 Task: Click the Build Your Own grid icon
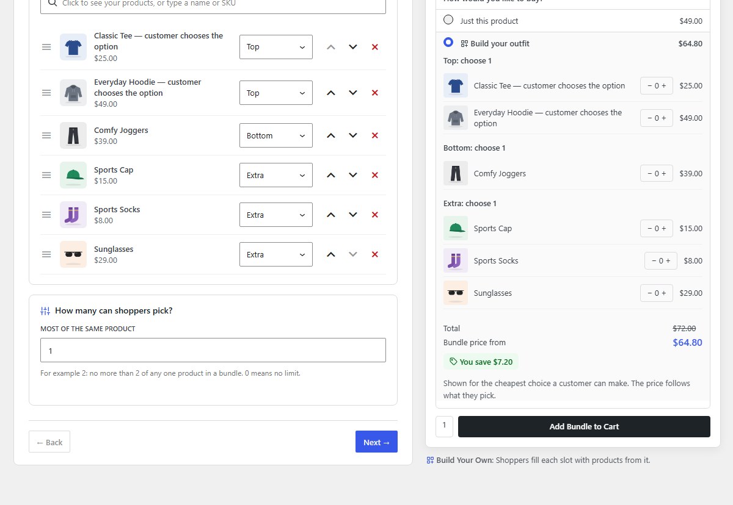click(x=430, y=460)
